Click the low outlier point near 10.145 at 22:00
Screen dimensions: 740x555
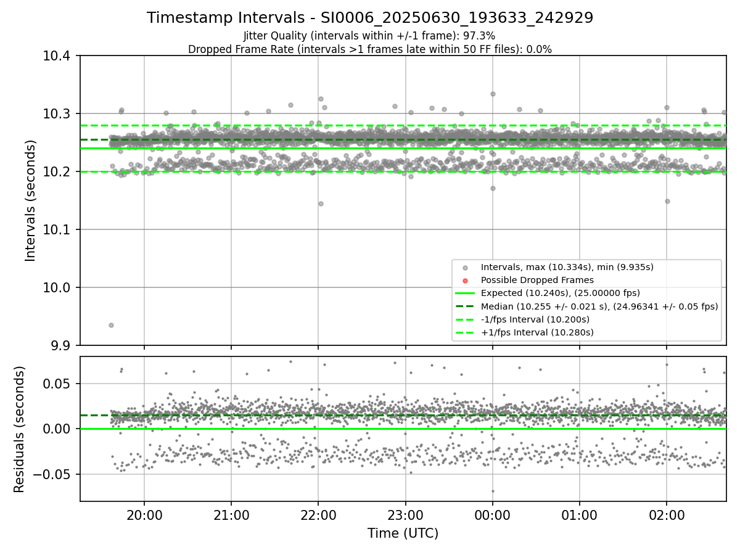click(321, 203)
